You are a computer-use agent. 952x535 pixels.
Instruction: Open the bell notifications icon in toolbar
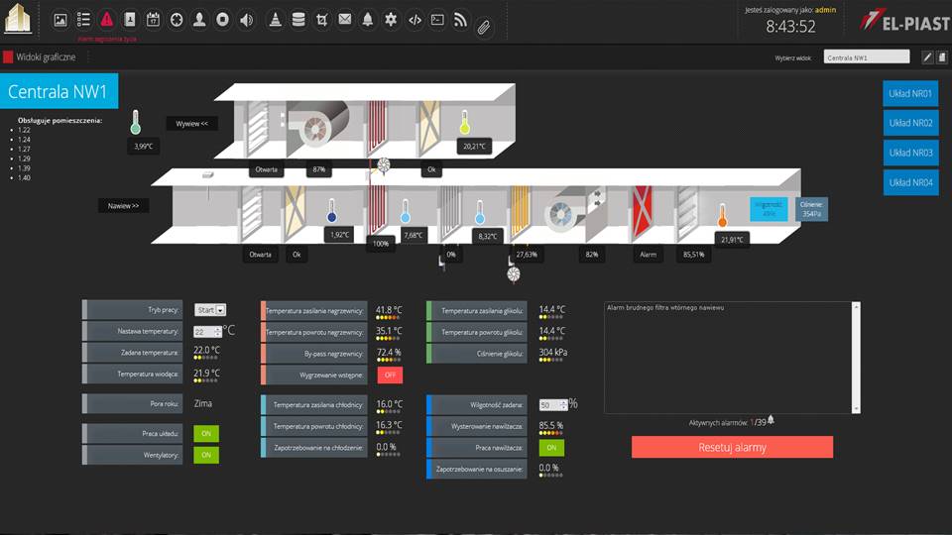(x=368, y=19)
